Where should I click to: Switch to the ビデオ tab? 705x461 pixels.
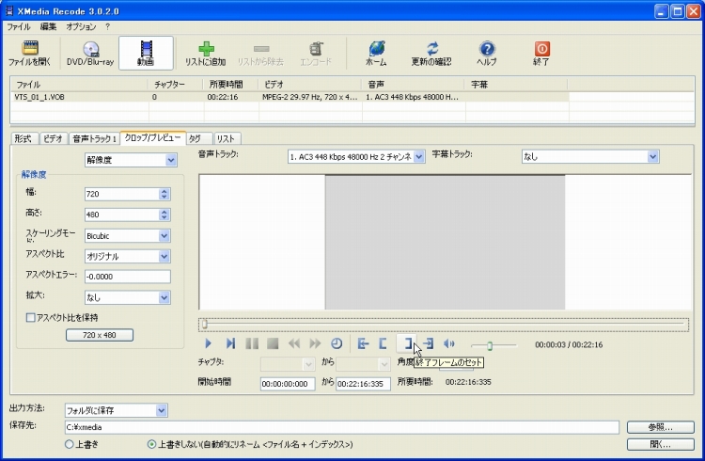pyautogui.click(x=53, y=138)
